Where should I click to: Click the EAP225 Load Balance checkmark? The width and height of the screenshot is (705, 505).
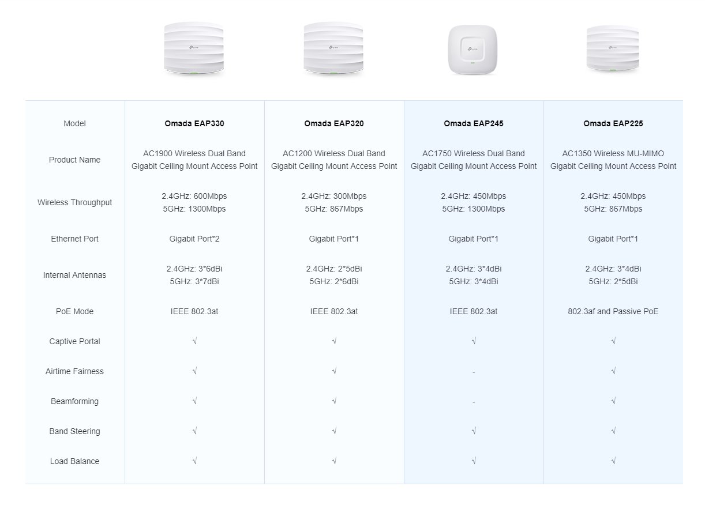click(x=613, y=461)
